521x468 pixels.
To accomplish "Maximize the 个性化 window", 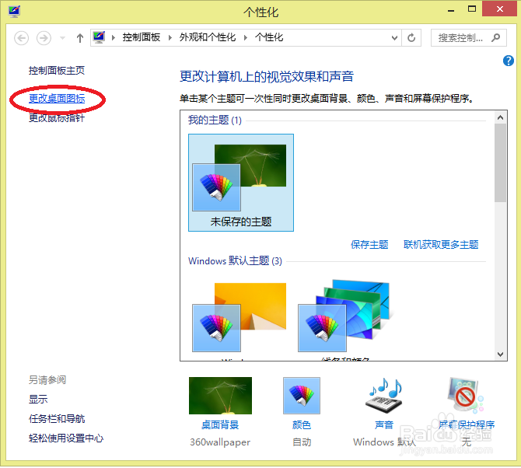I will [472, 9].
